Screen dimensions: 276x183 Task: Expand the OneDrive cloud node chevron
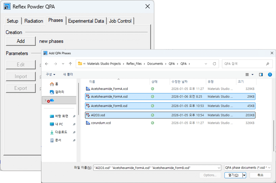coord(45,100)
